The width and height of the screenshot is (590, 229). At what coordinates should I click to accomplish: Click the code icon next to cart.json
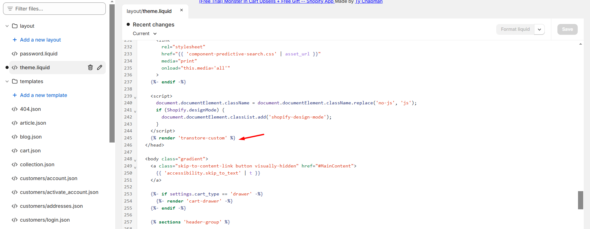pos(14,151)
